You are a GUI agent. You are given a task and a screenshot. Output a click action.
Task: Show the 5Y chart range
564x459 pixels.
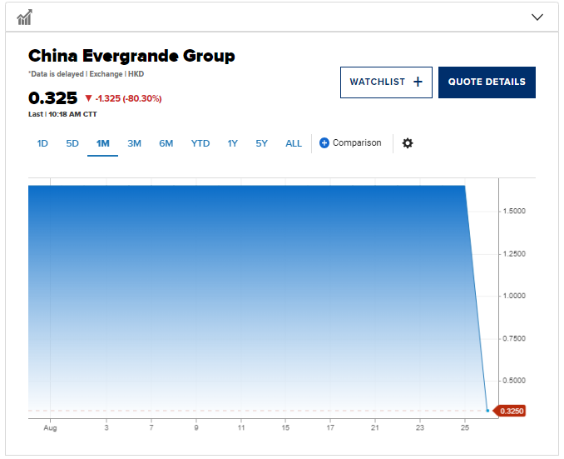pyautogui.click(x=262, y=143)
